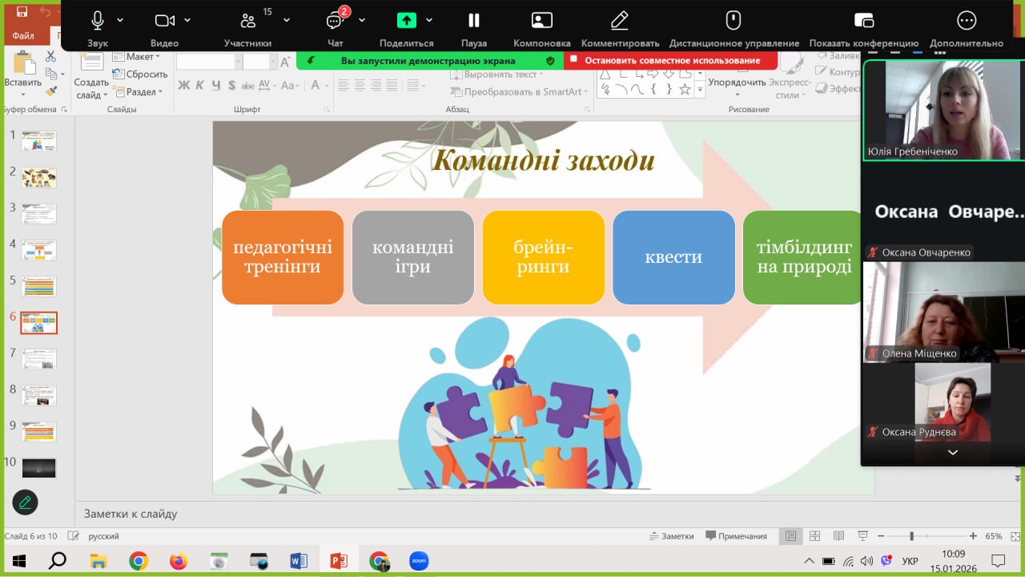Open the Participants list
The height and width of the screenshot is (577, 1025).
(x=247, y=22)
